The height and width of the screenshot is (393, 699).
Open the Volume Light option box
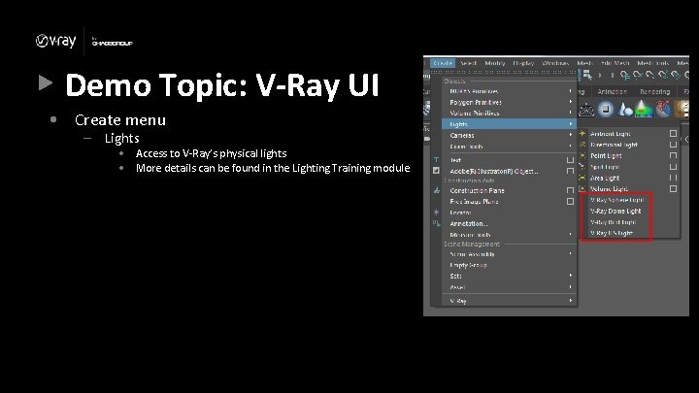(673, 189)
